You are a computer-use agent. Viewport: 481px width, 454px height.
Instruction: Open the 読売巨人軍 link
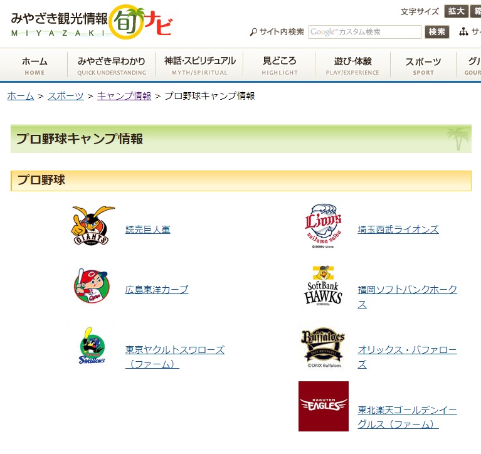coord(148,230)
